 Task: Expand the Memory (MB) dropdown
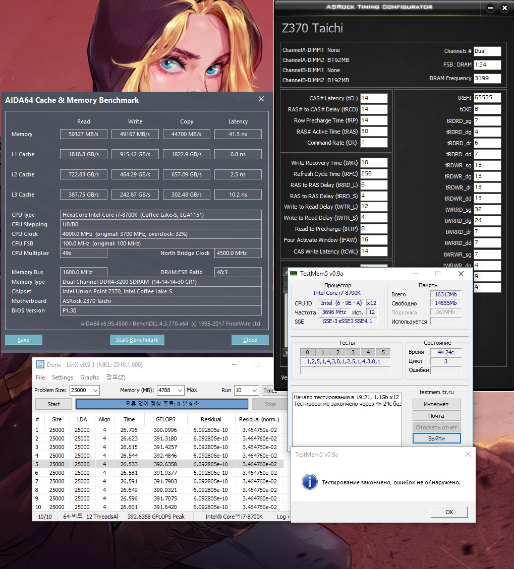180,390
